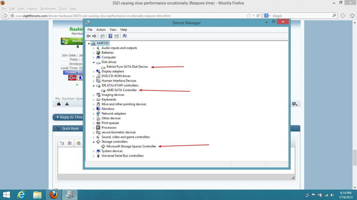Image resolution: width=357 pixels, height=200 pixels.
Task: Click the taskbar clock showing 8:14 PM
Action: (345, 195)
